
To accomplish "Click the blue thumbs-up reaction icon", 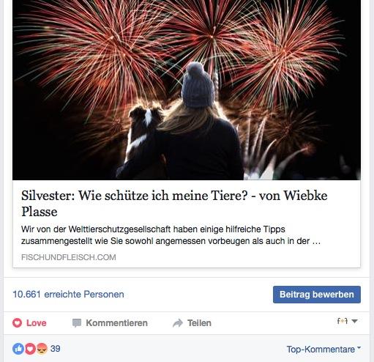I will 18,349.
